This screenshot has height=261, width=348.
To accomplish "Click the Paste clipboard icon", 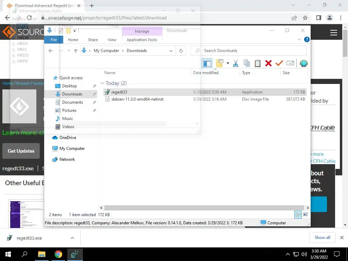I will (x=258, y=64).
